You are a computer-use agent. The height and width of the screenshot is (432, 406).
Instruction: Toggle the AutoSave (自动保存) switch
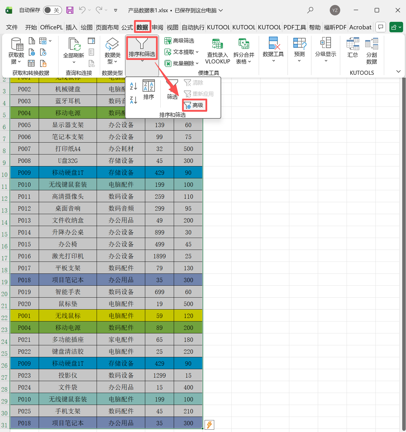[53, 10]
